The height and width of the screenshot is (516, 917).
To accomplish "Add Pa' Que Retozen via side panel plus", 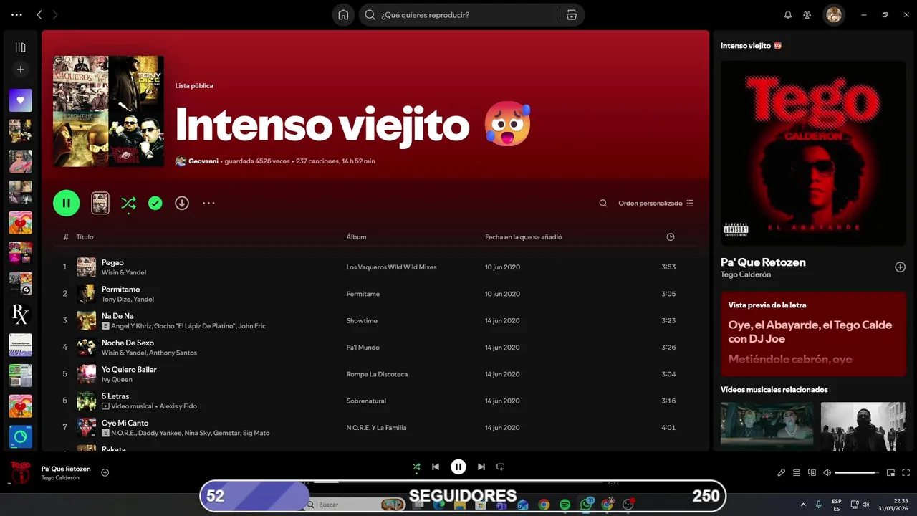I will tap(900, 267).
